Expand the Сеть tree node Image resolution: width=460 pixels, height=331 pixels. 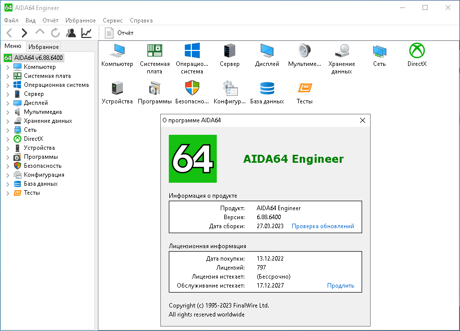click(8, 130)
